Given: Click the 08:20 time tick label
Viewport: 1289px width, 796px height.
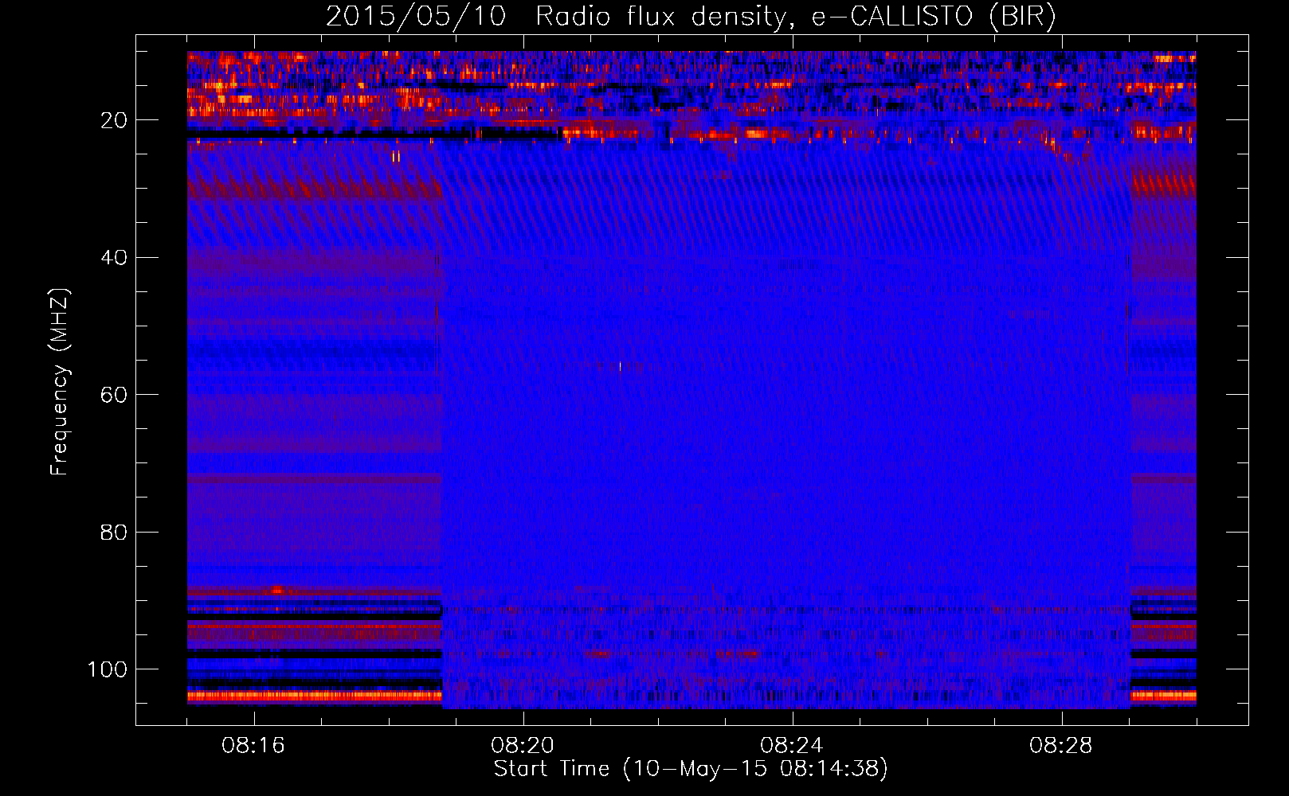Looking at the screenshot, I should (523, 746).
